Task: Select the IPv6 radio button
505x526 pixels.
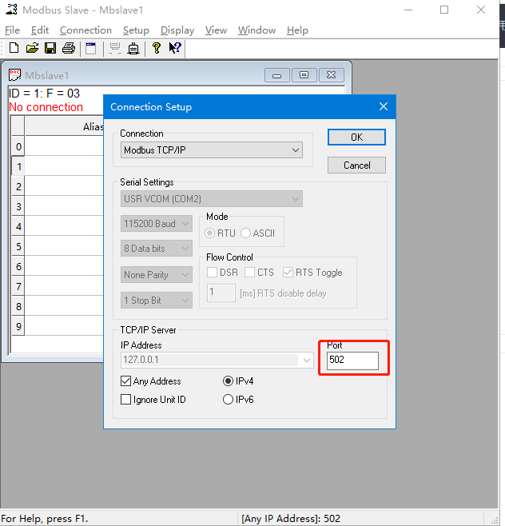Action: [x=229, y=399]
